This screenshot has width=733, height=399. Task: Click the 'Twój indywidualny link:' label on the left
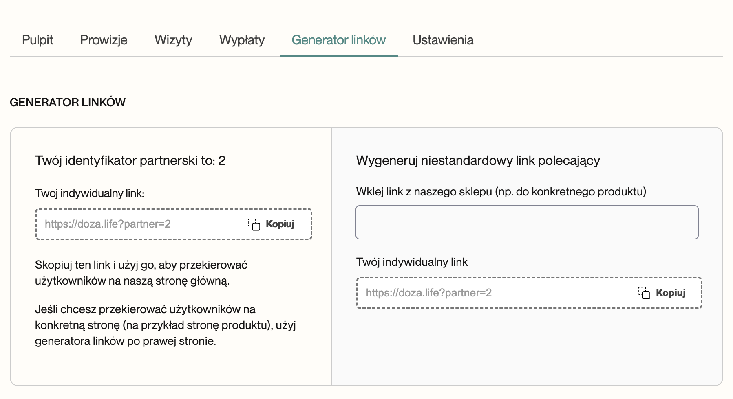coord(90,193)
